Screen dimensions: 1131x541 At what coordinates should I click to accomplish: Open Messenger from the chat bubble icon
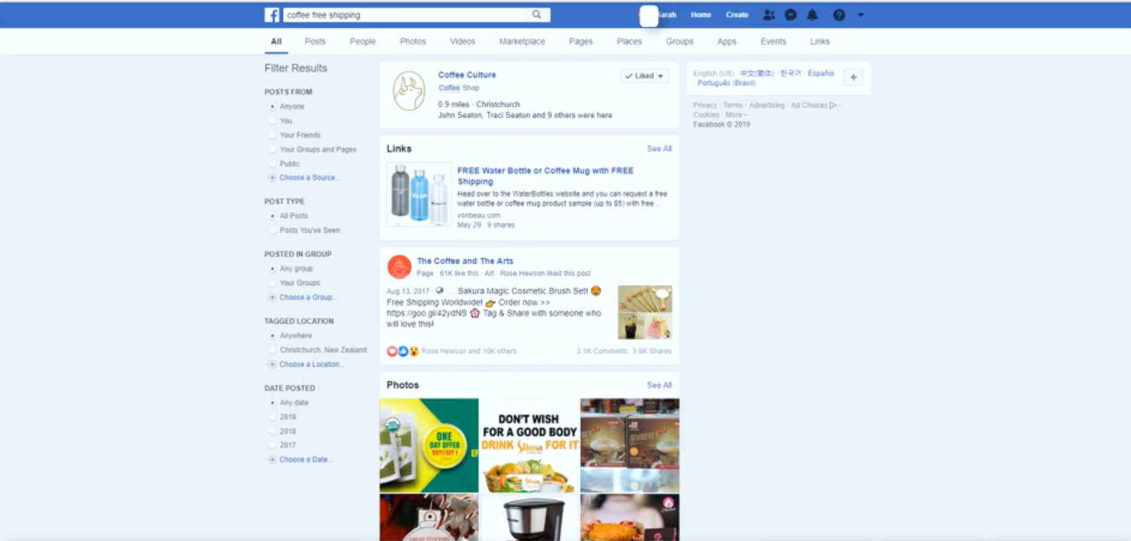[790, 15]
